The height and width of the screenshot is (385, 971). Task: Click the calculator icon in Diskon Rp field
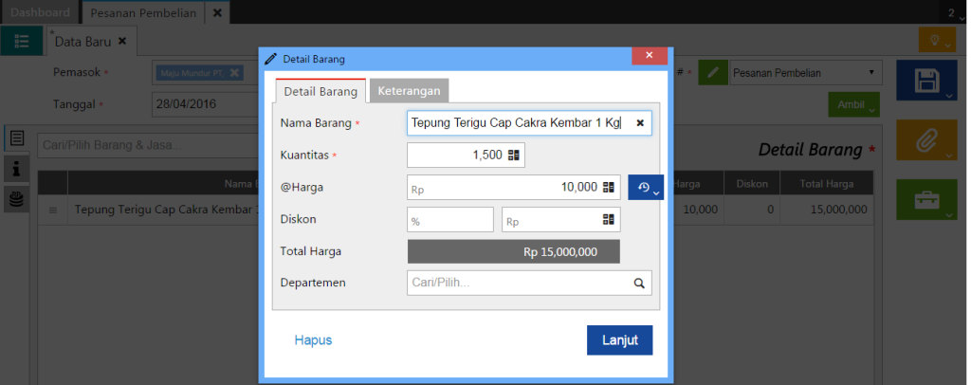(609, 220)
